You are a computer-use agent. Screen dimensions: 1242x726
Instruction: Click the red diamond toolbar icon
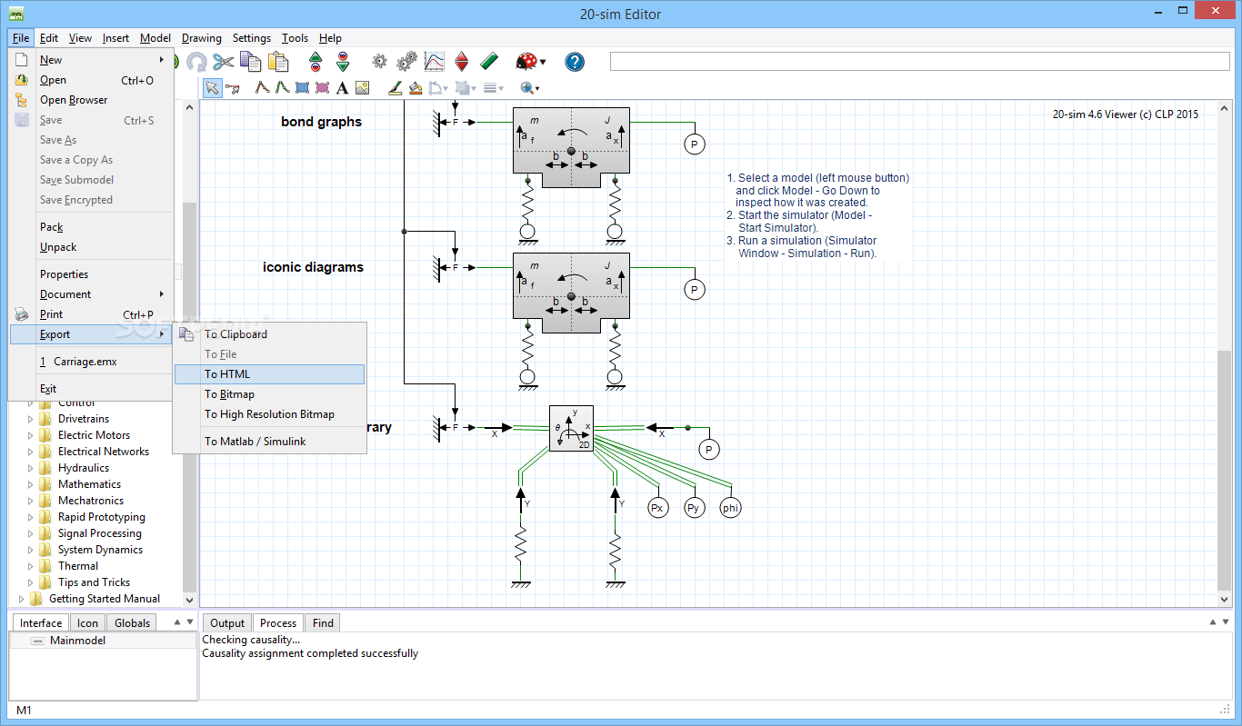[462, 62]
